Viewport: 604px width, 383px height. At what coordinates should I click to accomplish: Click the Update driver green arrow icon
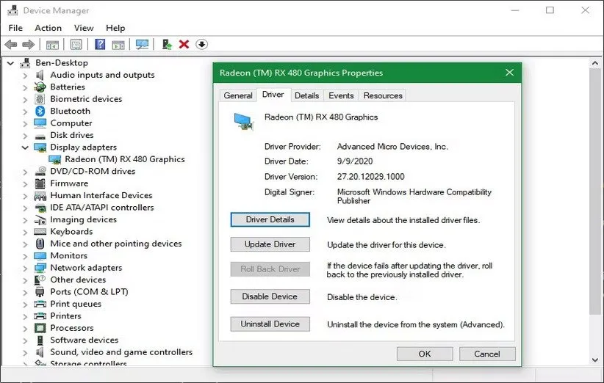(x=168, y=45)
